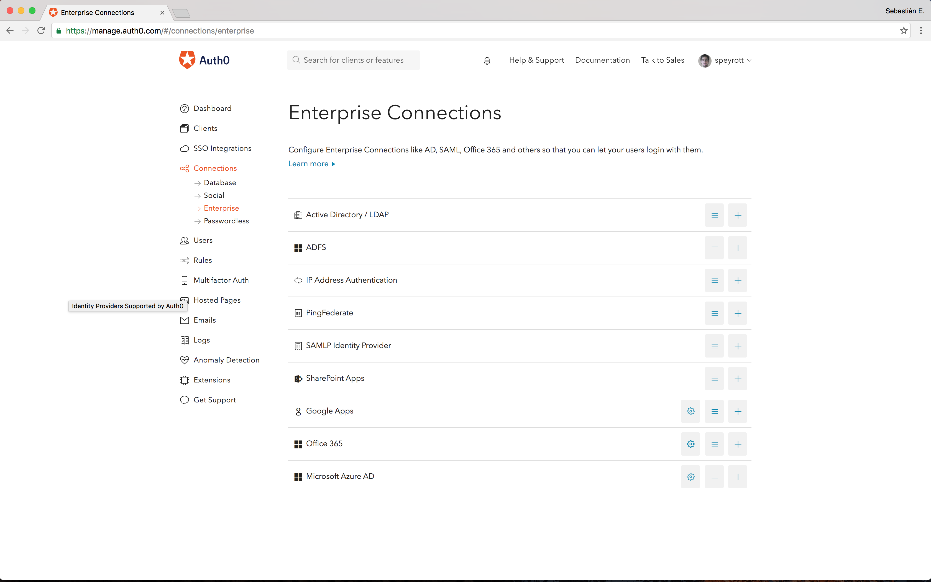The width and height of the screenshot is (931, 582).
Task: Add a SharePoint Apps connection
Action: click(738, 379)
